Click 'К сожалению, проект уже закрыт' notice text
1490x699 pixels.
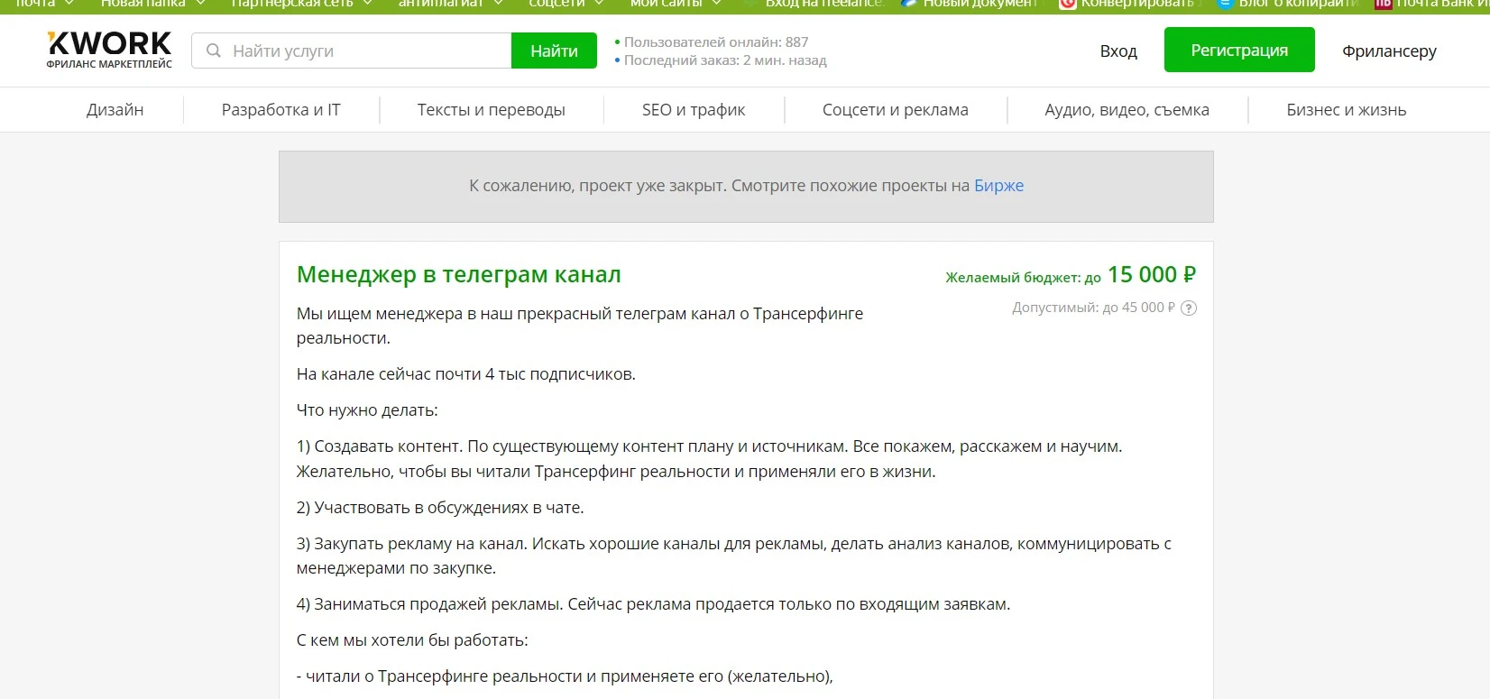597,186
